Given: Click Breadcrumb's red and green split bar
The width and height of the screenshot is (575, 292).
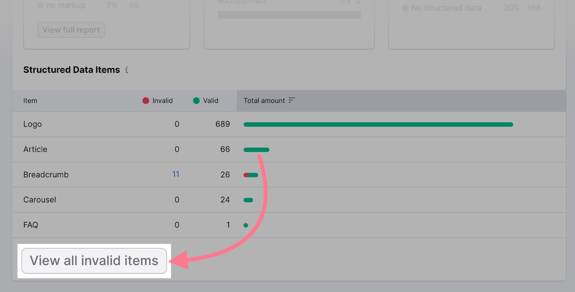Looking at the screenshot, I should point(250,175).
